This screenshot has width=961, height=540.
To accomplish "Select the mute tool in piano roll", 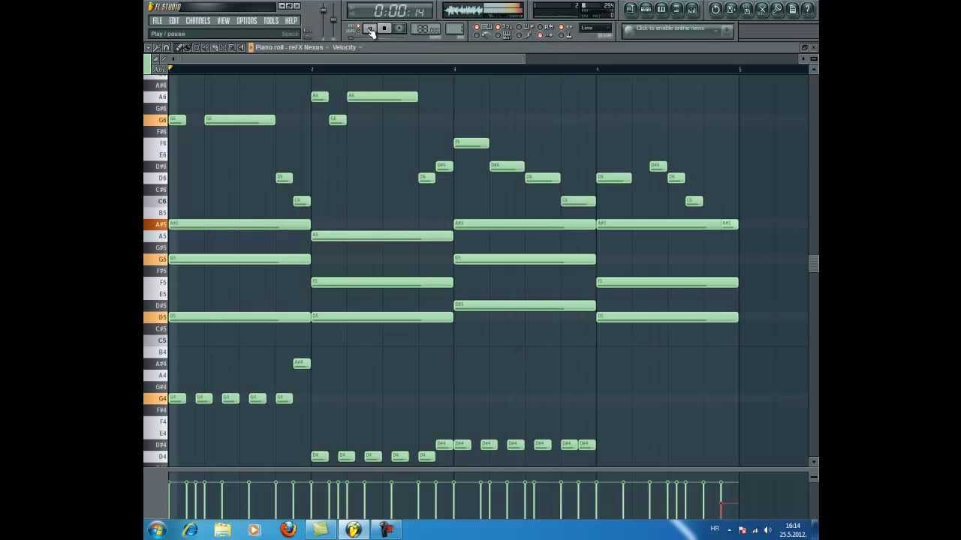I will pos(206,47).
